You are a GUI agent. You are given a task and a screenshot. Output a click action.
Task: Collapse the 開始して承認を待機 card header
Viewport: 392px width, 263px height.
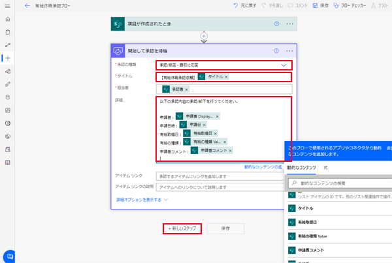[x=204, y=51]
